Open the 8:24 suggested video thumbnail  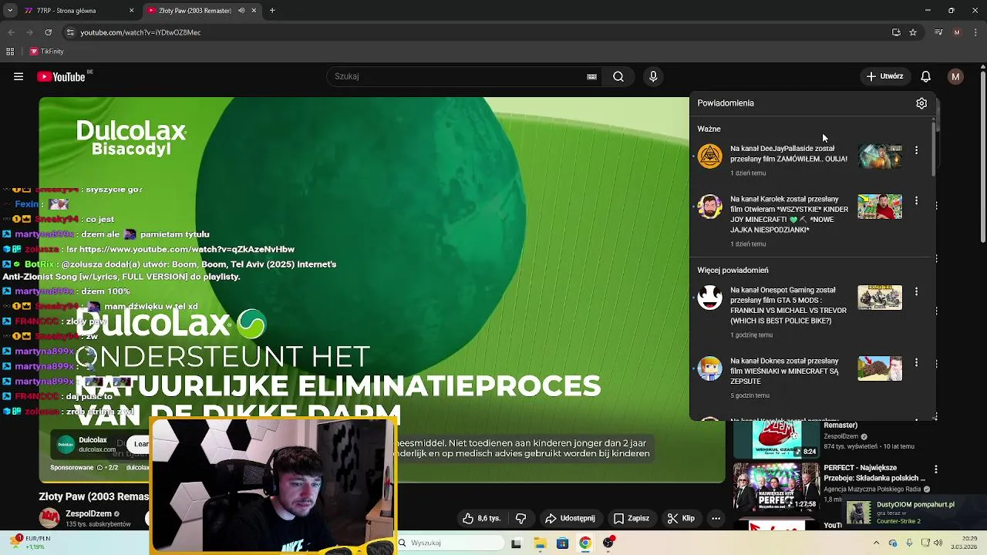point(776,439)
